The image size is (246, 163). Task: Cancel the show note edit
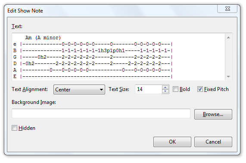coord(213,142)
